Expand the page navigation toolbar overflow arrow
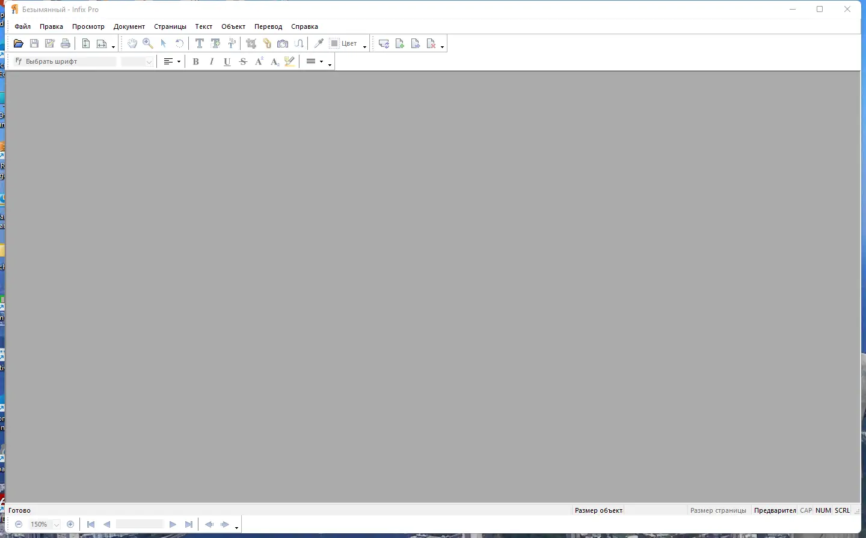 pyautogui.click(x=237, y=528)
